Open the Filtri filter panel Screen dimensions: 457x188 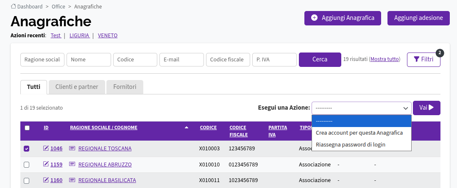pyautogui.click(x=424, y=60)
